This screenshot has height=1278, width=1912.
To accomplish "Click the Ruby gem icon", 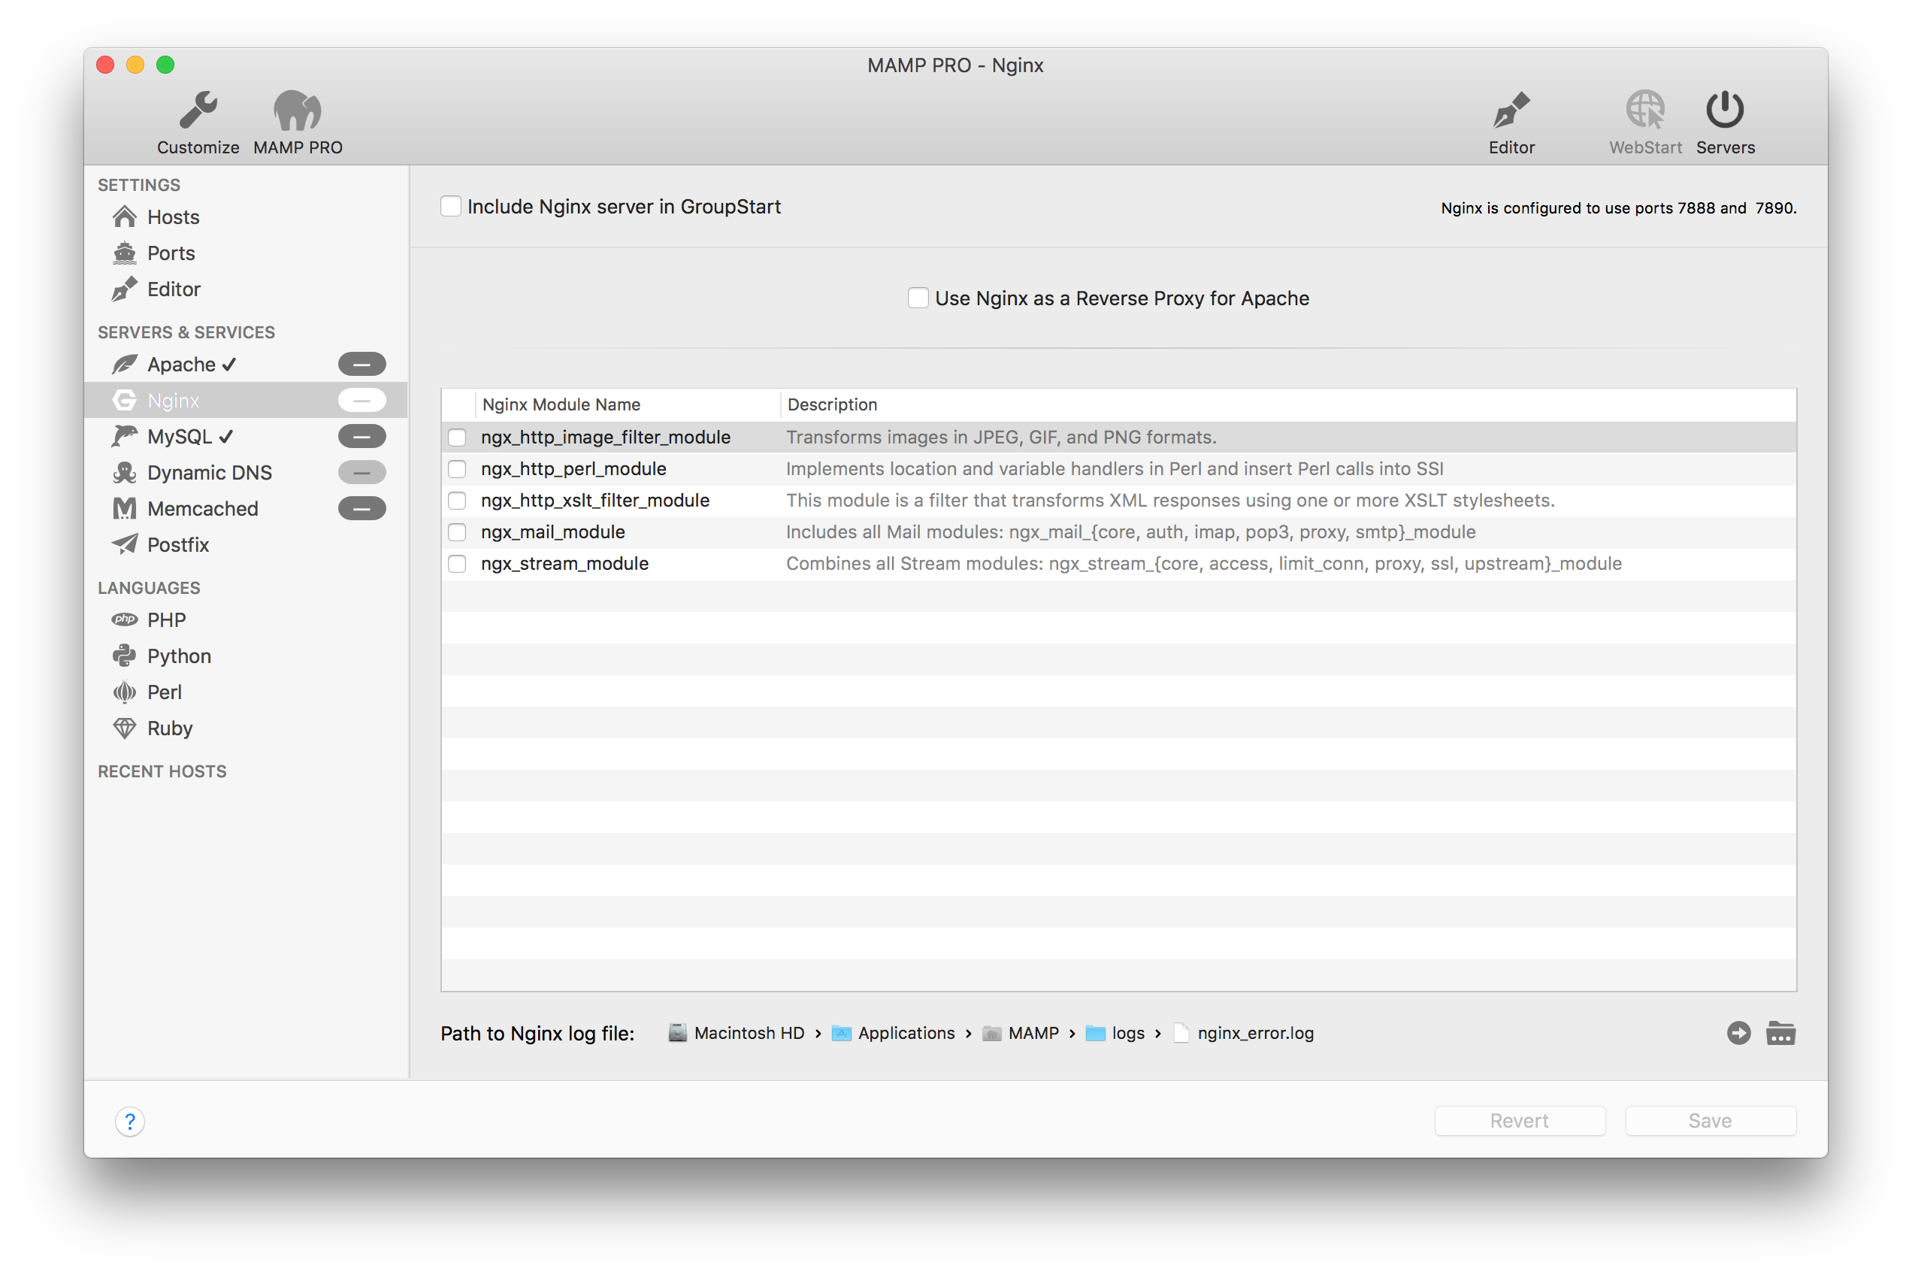I will point(125,728).
